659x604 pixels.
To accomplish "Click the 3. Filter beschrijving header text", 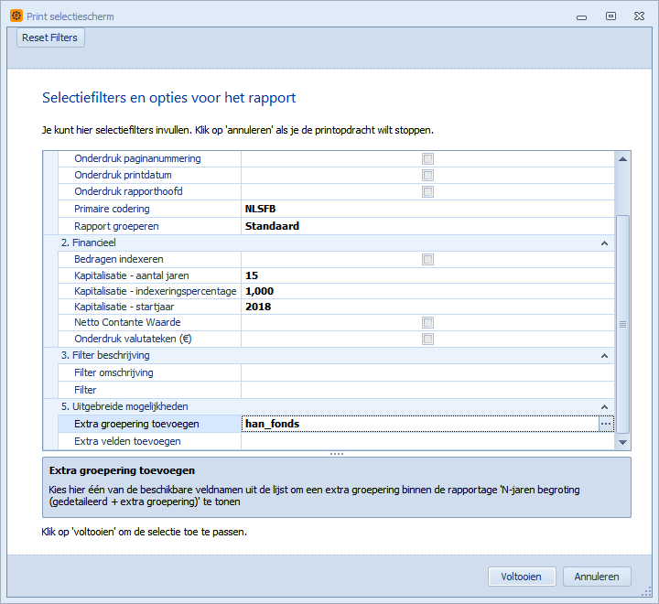I will pos(105,355).
